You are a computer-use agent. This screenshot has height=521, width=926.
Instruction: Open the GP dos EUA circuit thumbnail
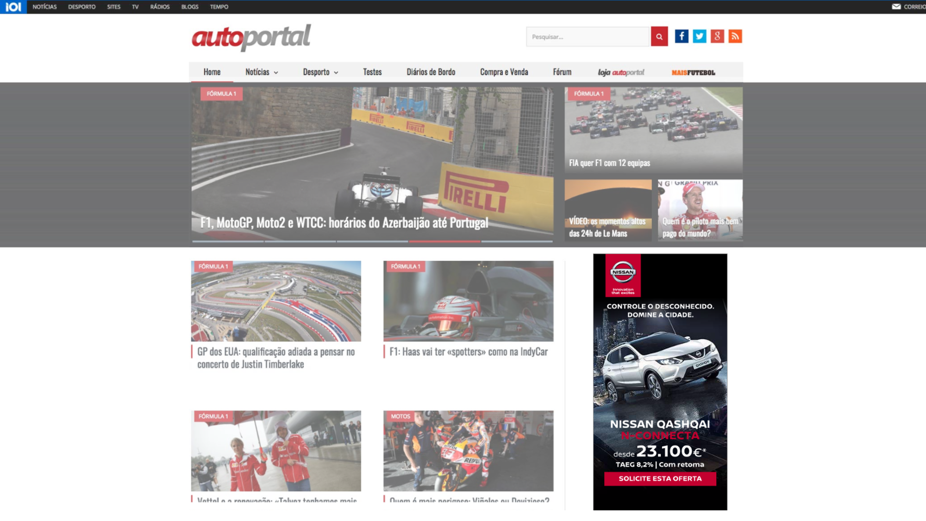(276, 301)
